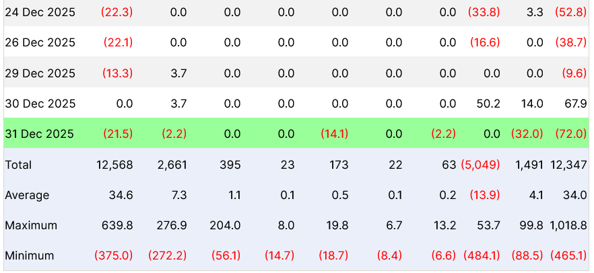This screenshot has height=273, width=594.
Task: Select the (16.6) cell on 26 Dec
Action: pos(484,42)
